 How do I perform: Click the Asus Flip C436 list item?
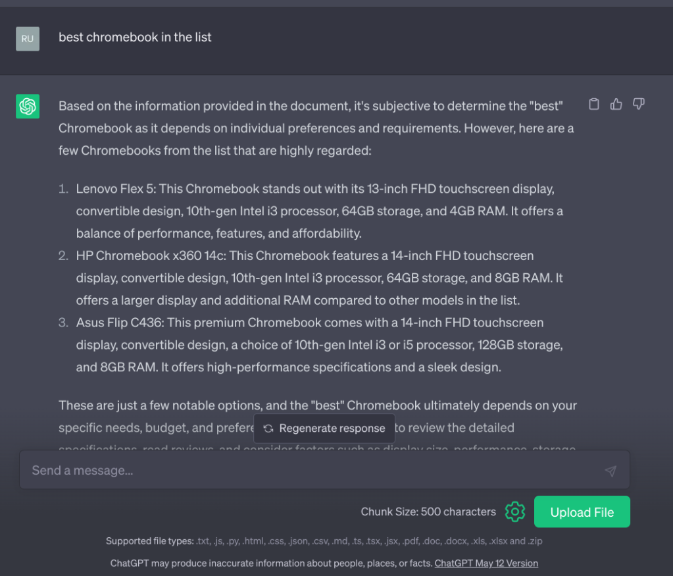pos(319,345)
